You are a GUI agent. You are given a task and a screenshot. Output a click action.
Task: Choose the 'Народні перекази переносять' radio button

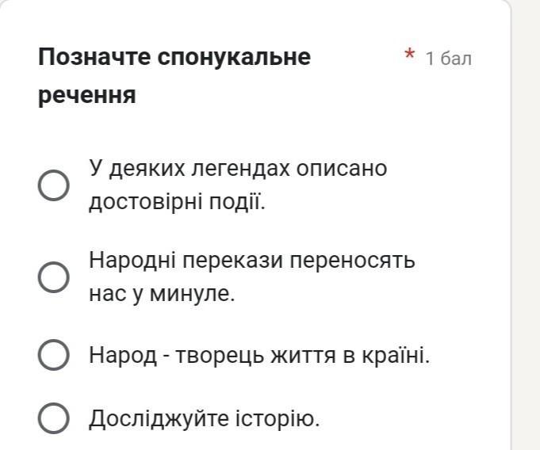[53, 276]
